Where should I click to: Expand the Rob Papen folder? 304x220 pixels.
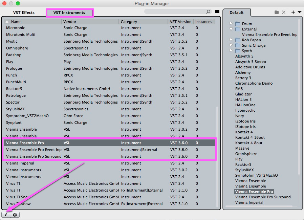231,40
